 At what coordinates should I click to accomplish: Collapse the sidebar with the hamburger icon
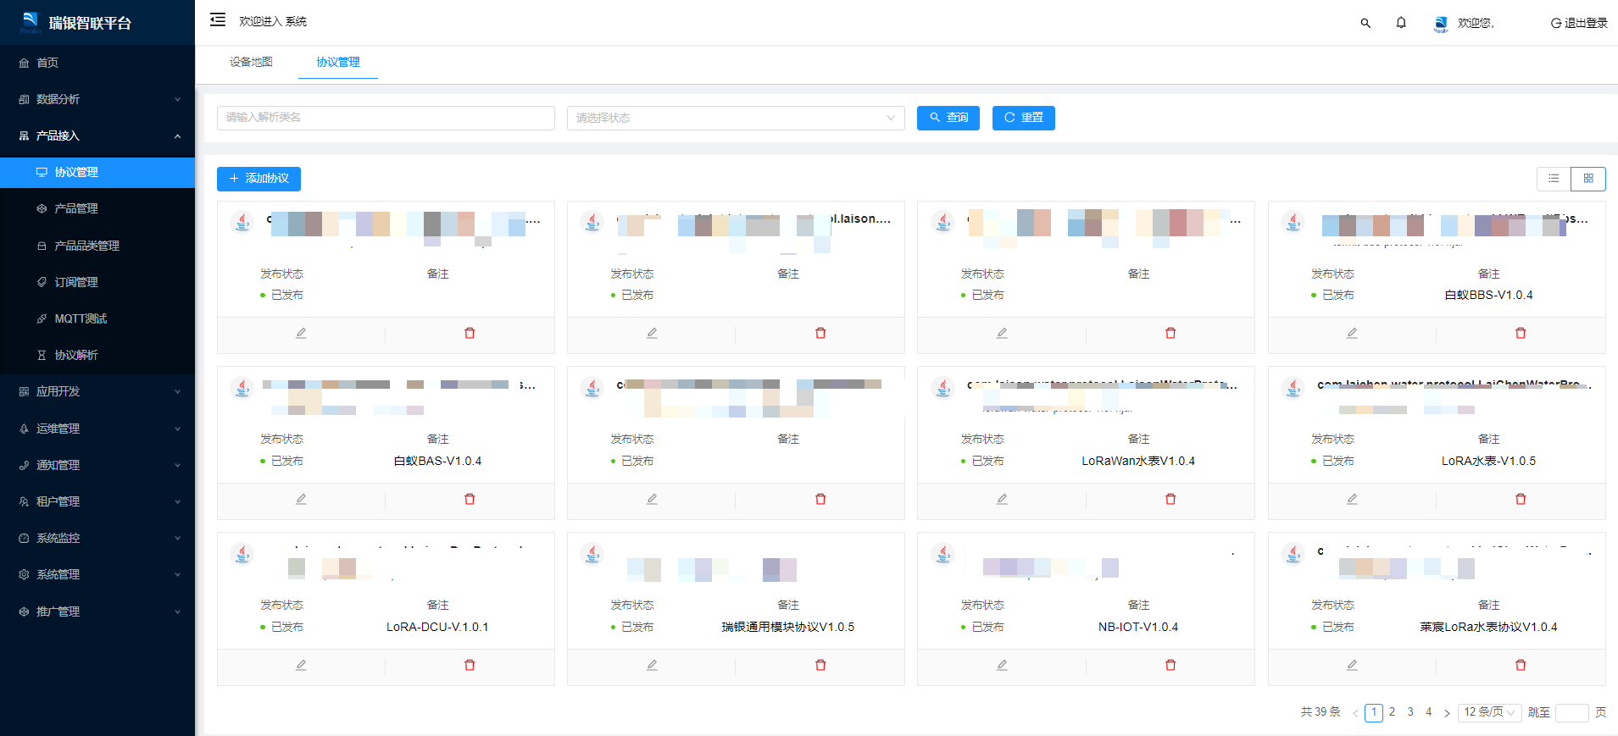pyautogui.click(x=218, y=20)
